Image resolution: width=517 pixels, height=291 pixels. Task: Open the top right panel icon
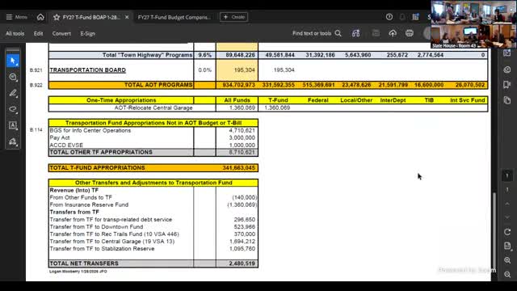(507, 53)
